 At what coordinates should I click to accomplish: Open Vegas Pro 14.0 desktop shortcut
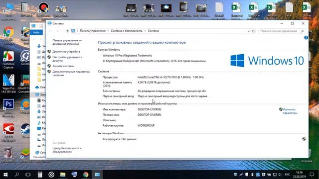[x=8, y=84]
